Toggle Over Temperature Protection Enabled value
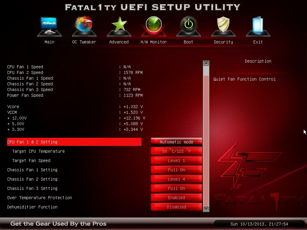This screenshot has width=307, height=230. [x=176, y=198]
